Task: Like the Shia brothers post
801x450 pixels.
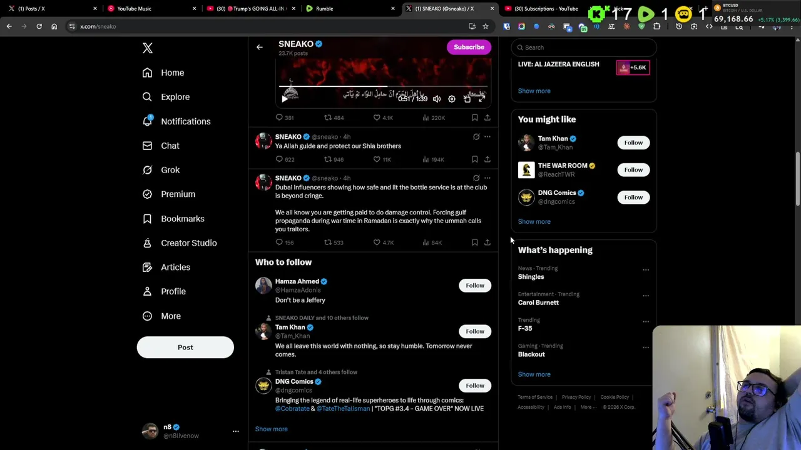Action: pos(382,159)
